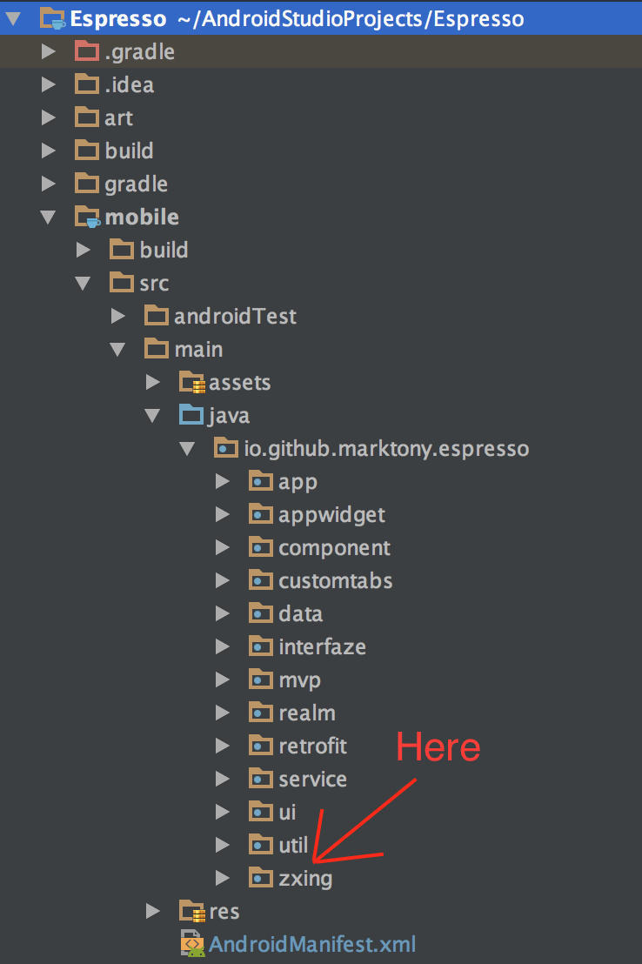Screen dimensions: 642x964
Task: Collapse the main folder arrow
Action: tap(117, 350)
